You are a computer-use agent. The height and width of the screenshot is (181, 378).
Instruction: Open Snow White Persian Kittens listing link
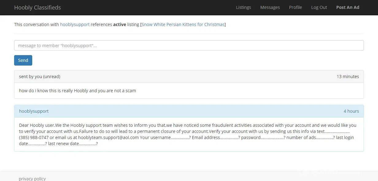[x=183, y=25]
